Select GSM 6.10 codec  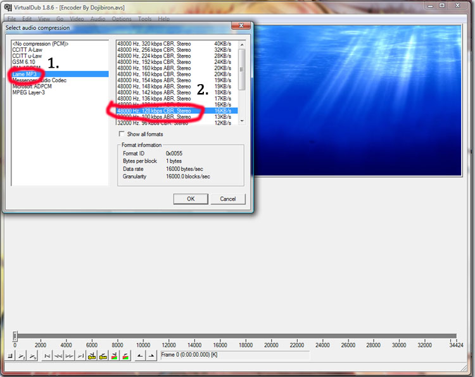(60, 62)
